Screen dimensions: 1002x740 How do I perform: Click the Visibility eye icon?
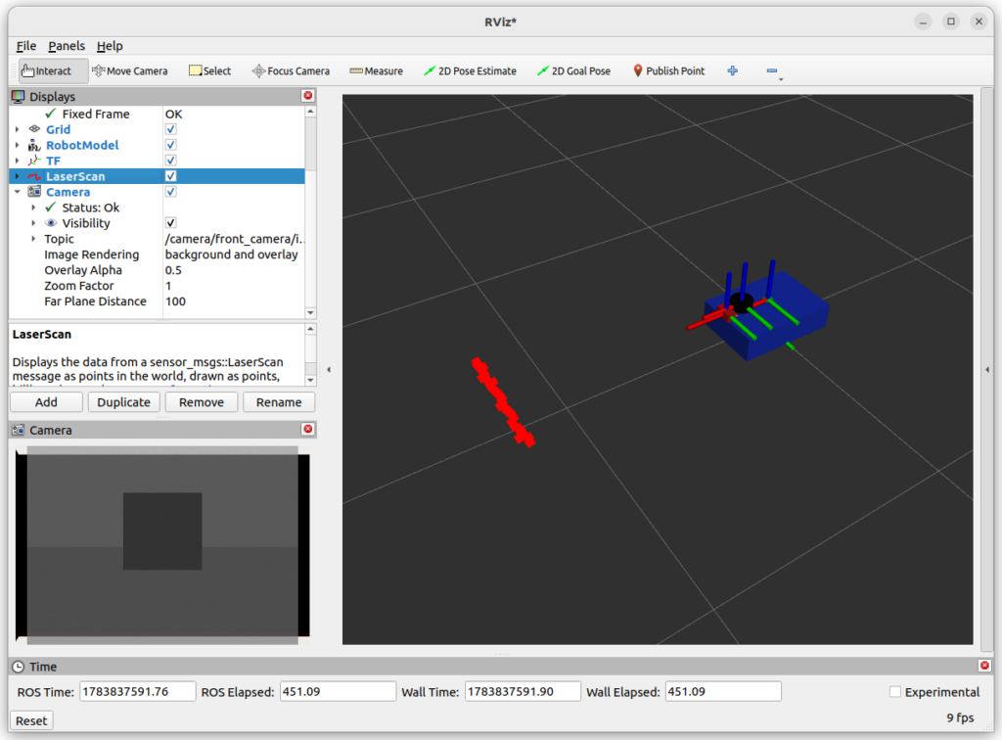[x=51, y=223]
